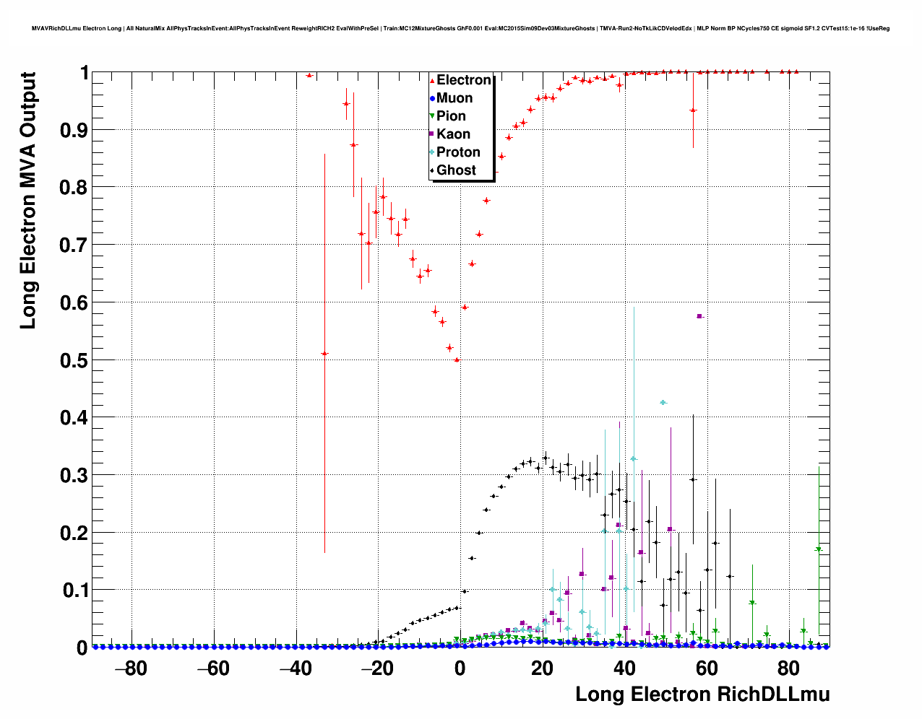The width and height of the screenshot is (922, 719).
Task: Click y-axis tick label '1'
Action: pyautogui.click(x=84, y=73)
